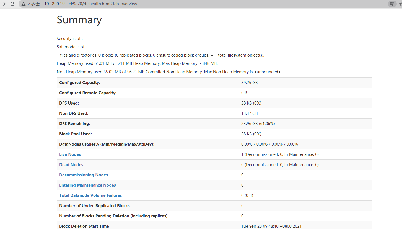Open the Dead Nodes link
The image size is (402, 229).
71,165
